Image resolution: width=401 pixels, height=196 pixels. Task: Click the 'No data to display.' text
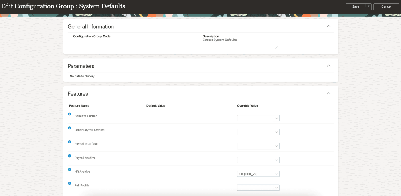tap(82, 76)
